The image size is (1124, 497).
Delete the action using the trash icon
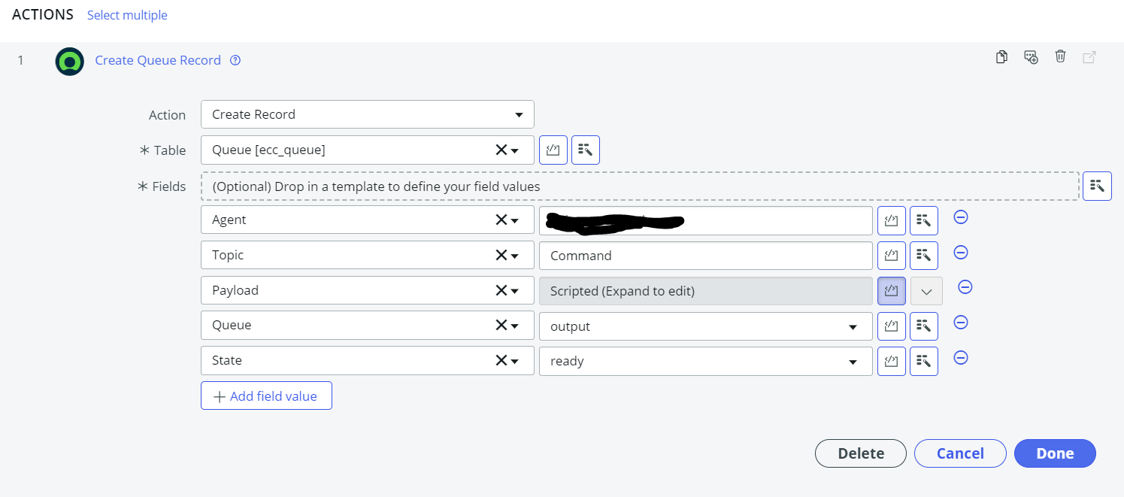1060,56
